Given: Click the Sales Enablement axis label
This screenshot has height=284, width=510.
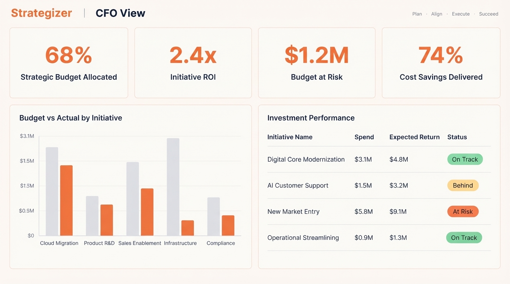Looking at the screenshot, I should (x=140, y=243).
